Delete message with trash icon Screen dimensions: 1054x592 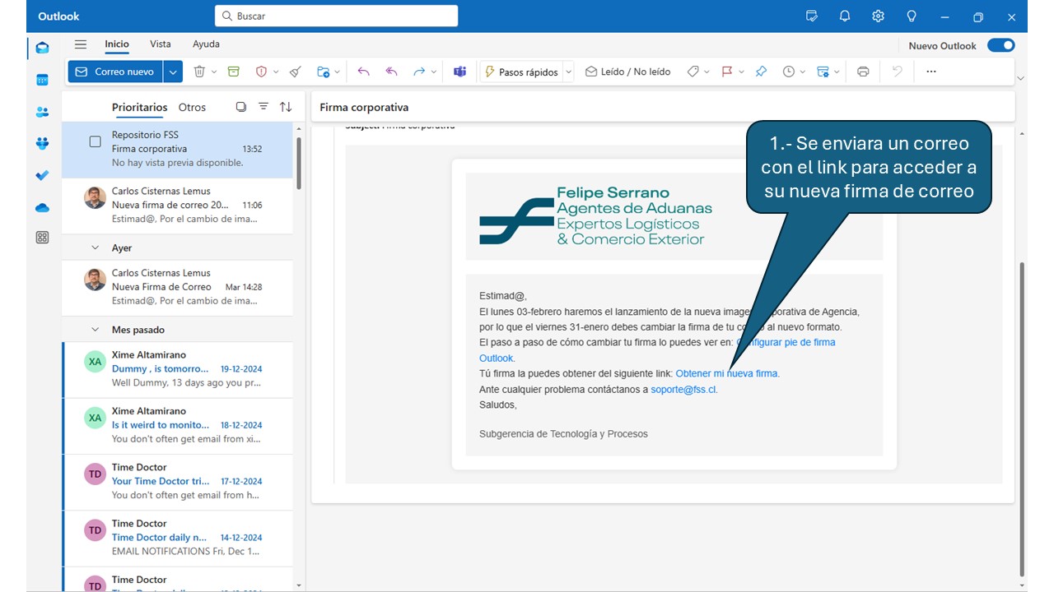198,72
